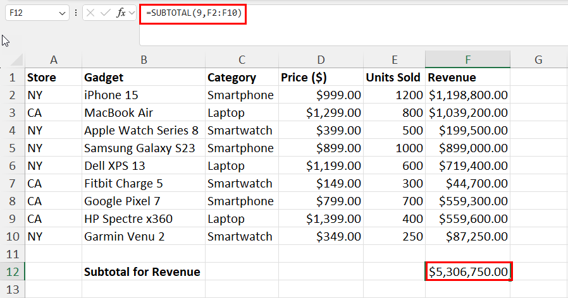The height and width of the screenshot is (298, 568).
Task: Click the $199,500.00 revenue cell
Action: tap(467, 131)
